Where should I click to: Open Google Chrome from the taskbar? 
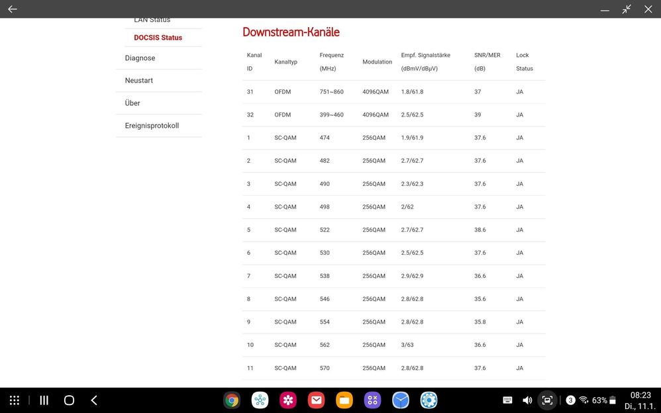tap(231, 400)
